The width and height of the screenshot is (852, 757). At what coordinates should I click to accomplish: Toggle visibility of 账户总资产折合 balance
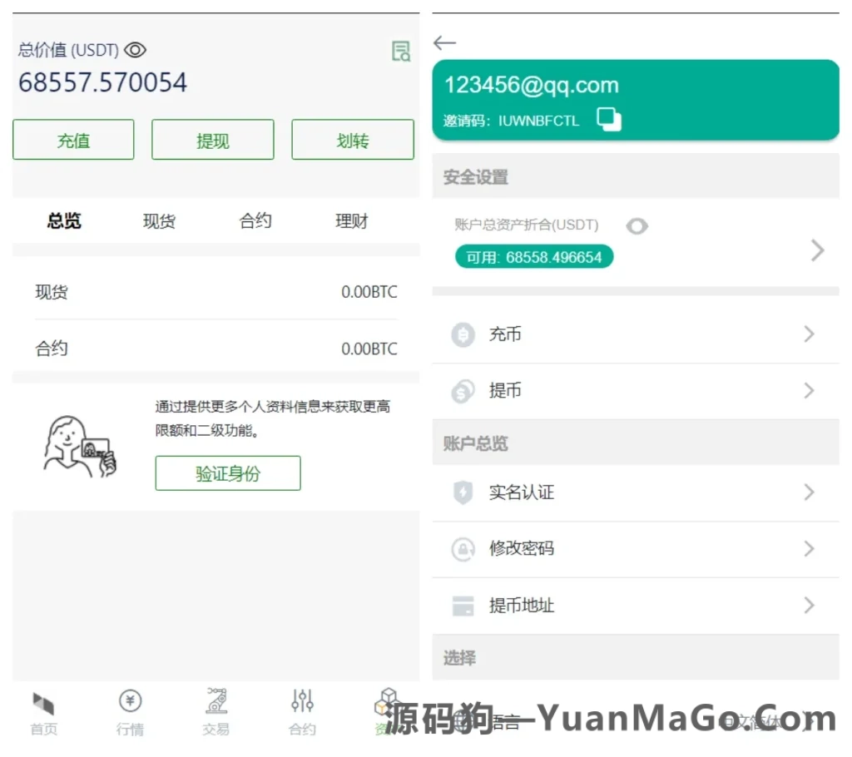pyautogui.click(x=637, y=225)
